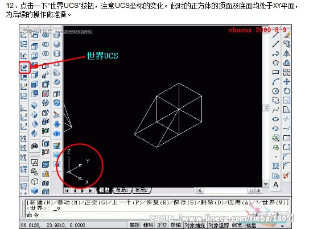Select the Point draw tool
This screenshot has height=229, width=313.
point(275,157)
